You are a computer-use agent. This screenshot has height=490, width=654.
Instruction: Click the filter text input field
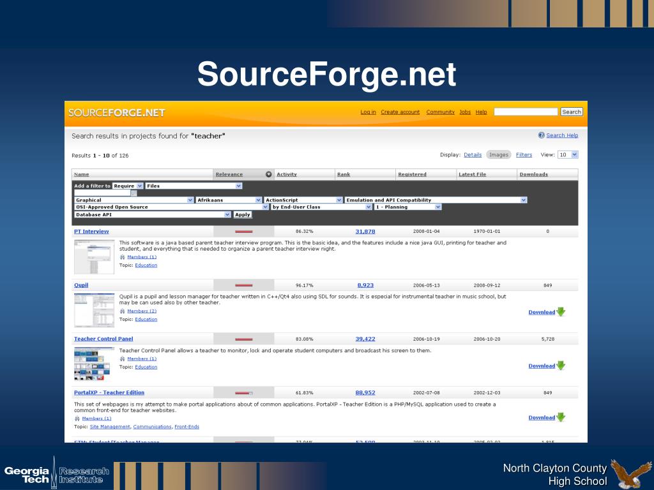click(103, 193)
